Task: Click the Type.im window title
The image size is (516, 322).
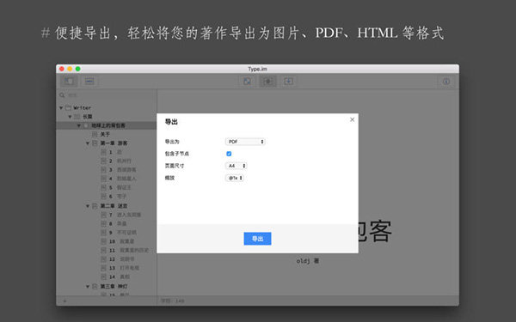Action: (x=257, y=69)
